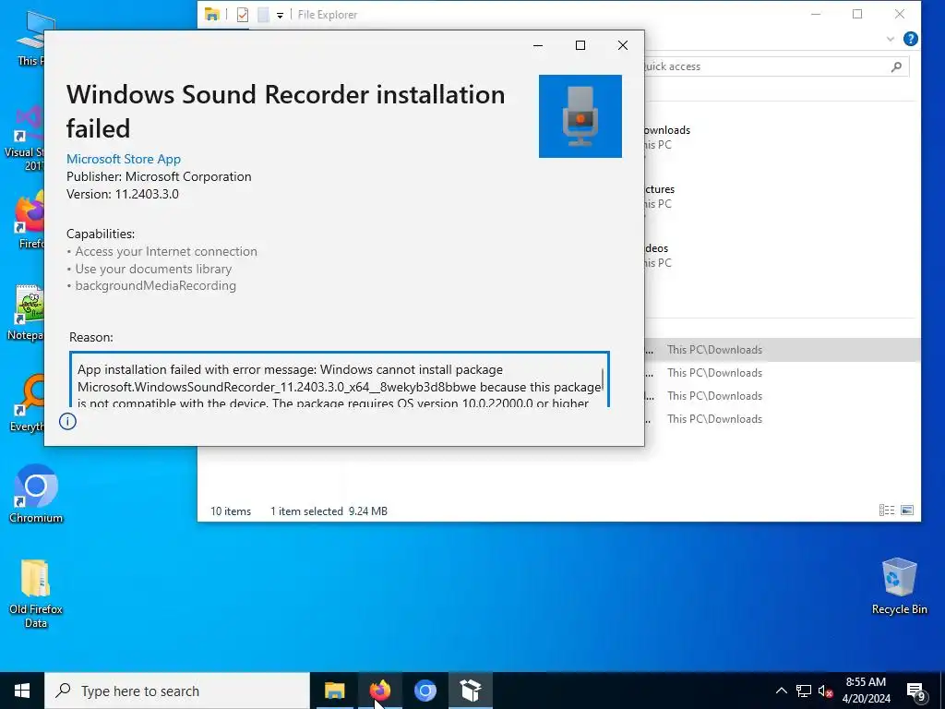The height and width of the screenshot is (709, 945).
Task: Open File Explorer from the taskbar
Action: (x=334, y=691)
